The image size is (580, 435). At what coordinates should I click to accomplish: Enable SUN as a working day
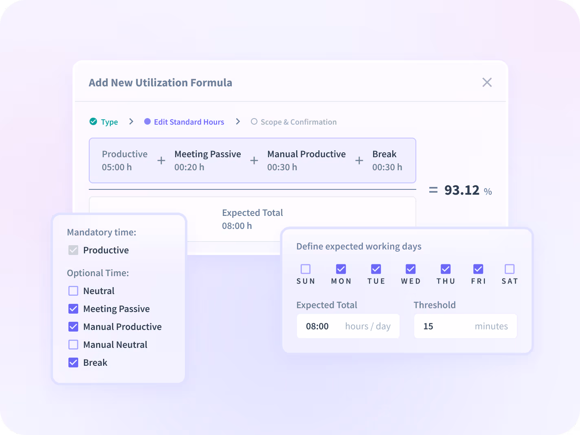tap(305, 269)
